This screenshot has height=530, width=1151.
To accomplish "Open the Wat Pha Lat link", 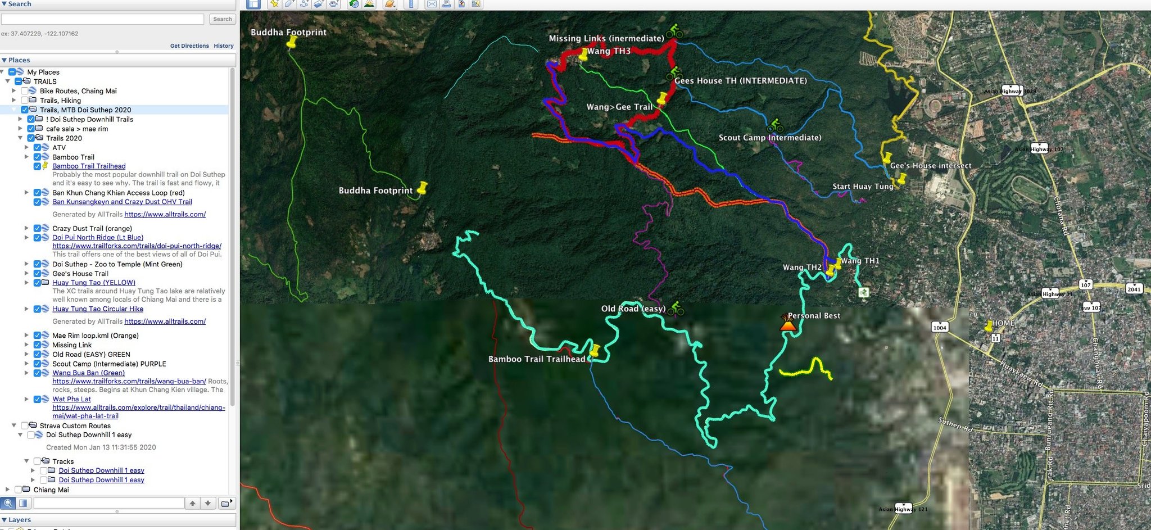I will (x=71, y=399).
